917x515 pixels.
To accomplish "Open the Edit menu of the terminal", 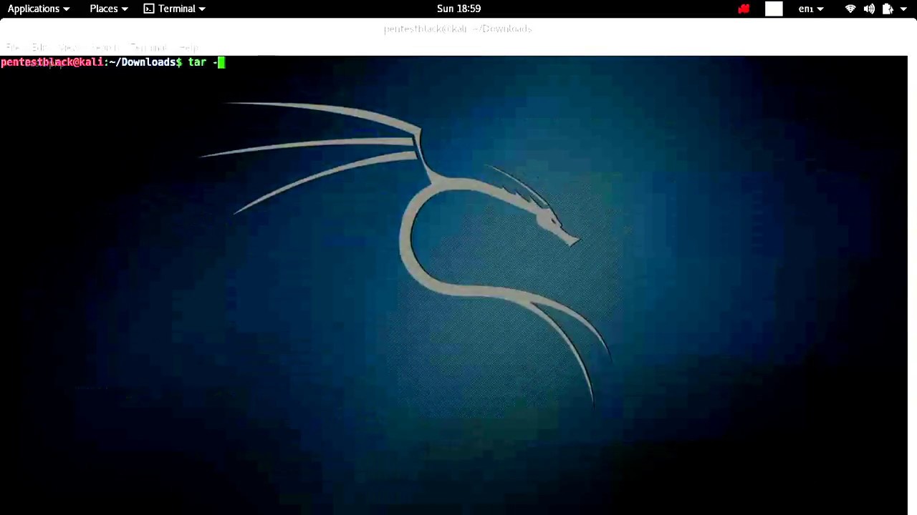I will tap(39, 47).
